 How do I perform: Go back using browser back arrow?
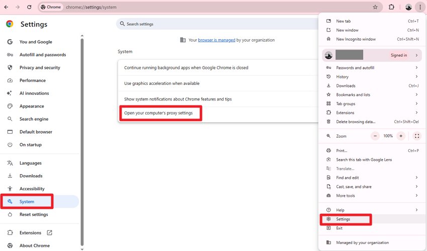click(x=6, y=7)
